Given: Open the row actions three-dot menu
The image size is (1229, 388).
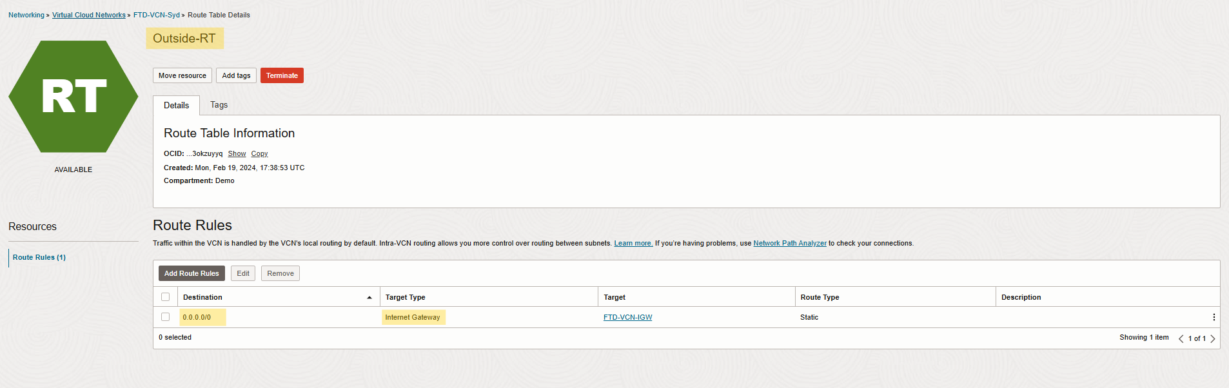Looking at the screenshot, I should click(1214, 317).
